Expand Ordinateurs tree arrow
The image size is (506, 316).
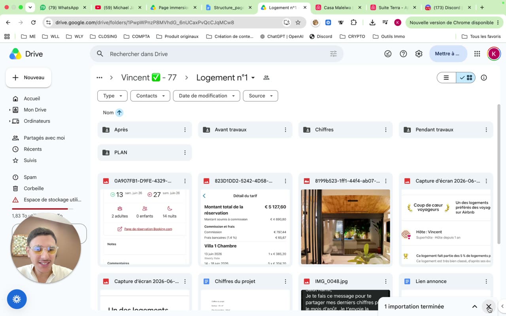[10, 121]
